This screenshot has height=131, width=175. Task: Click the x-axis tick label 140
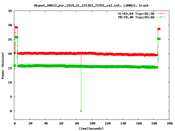[123, 123]
